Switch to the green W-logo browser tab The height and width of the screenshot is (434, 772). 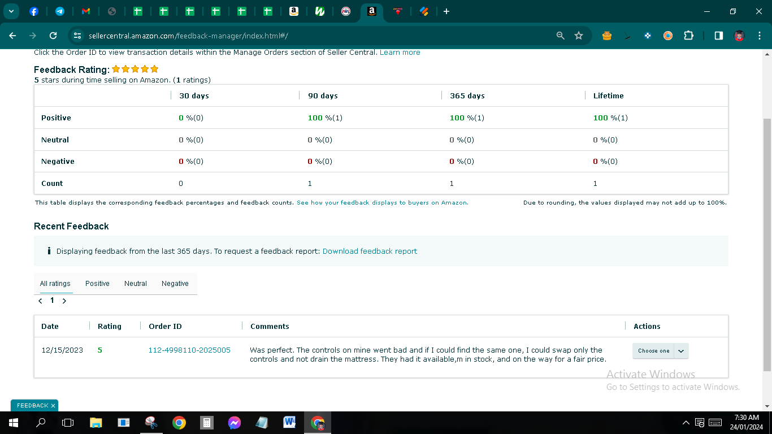(x=320, y=11)
